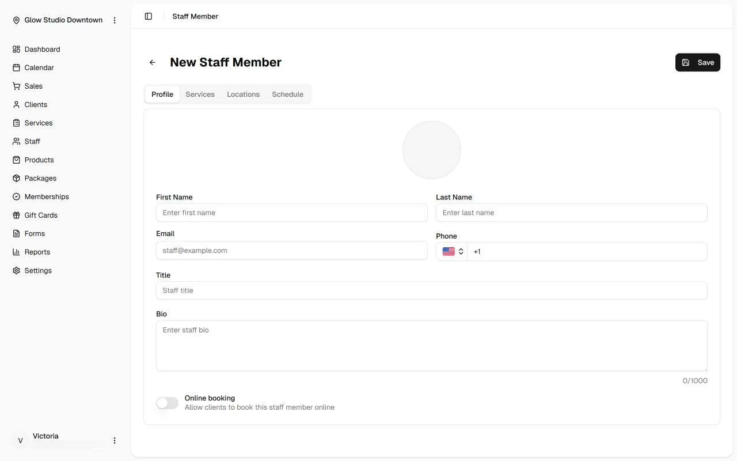Click the round profile photo placeholder

[432, 150]
